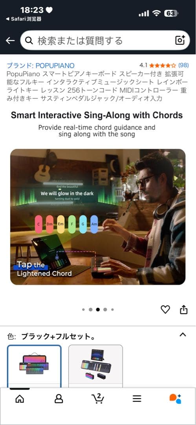Go to Home tab in bottom bar
Screen dimensions: 196x425
[x=20, y=398]
